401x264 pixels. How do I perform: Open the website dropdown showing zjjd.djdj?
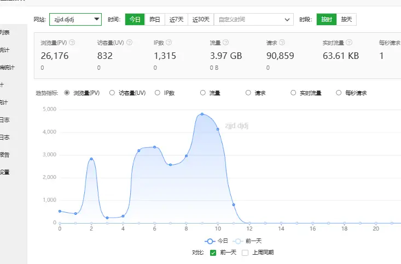click(75, 20)
